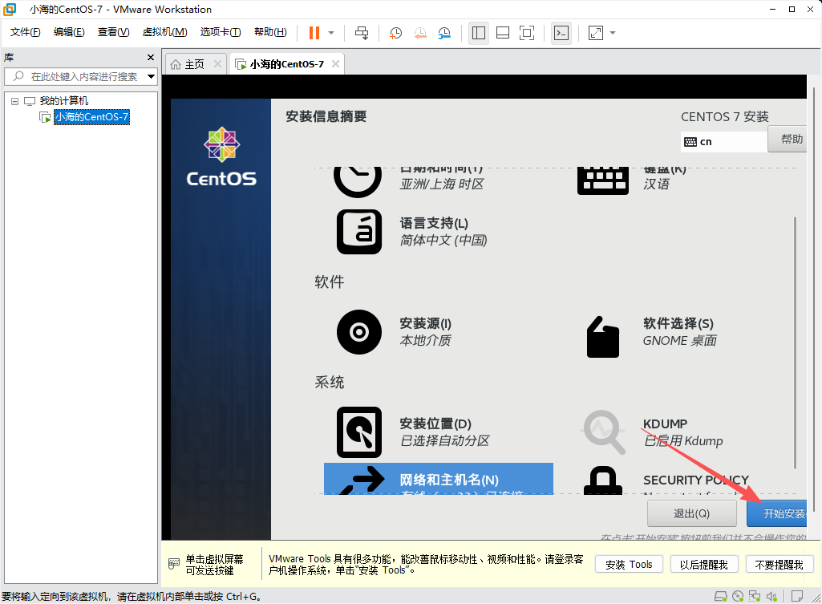Open 安装位置(D) install destination label
Screen dimensions: 822x604
click(435, 424)
